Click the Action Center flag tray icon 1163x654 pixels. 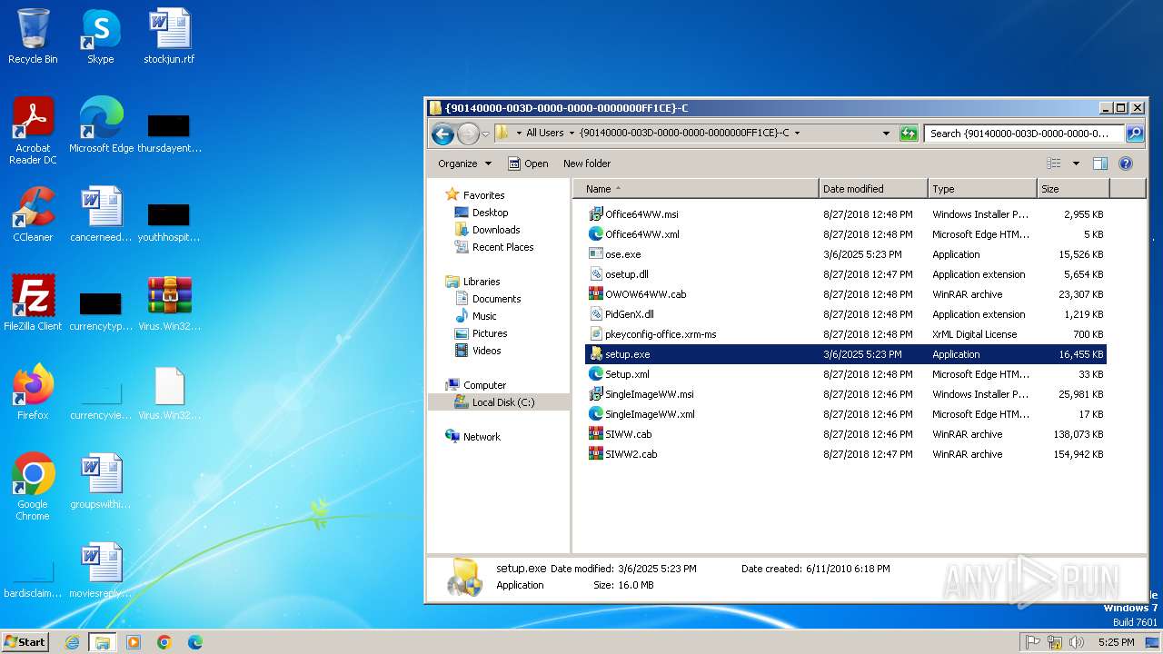[1032, 642]
